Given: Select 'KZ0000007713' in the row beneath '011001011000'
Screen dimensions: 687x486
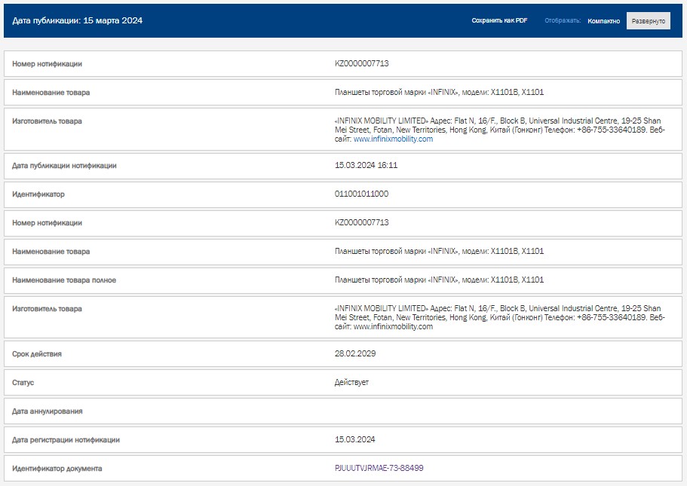Looking at the screenshot, I should pyautogui.click(x=361, y=222).
